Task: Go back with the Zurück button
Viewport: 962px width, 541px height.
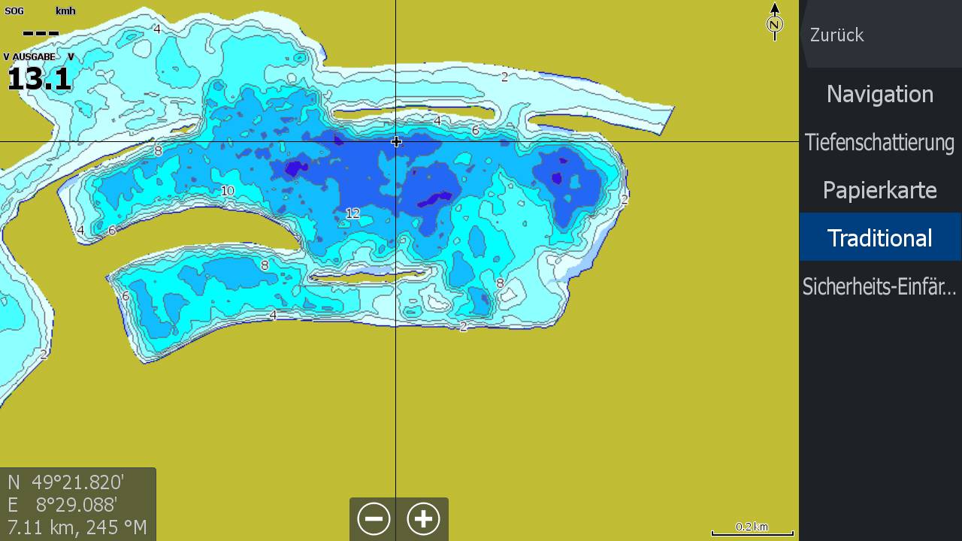Action: pyautogui.click(x=837, y=35)
